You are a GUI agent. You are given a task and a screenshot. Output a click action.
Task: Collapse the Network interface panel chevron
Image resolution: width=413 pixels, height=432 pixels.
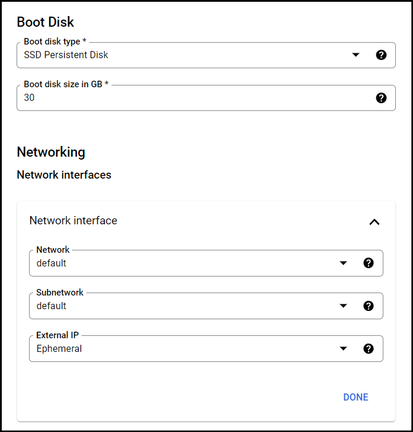[x=374, y=222]
